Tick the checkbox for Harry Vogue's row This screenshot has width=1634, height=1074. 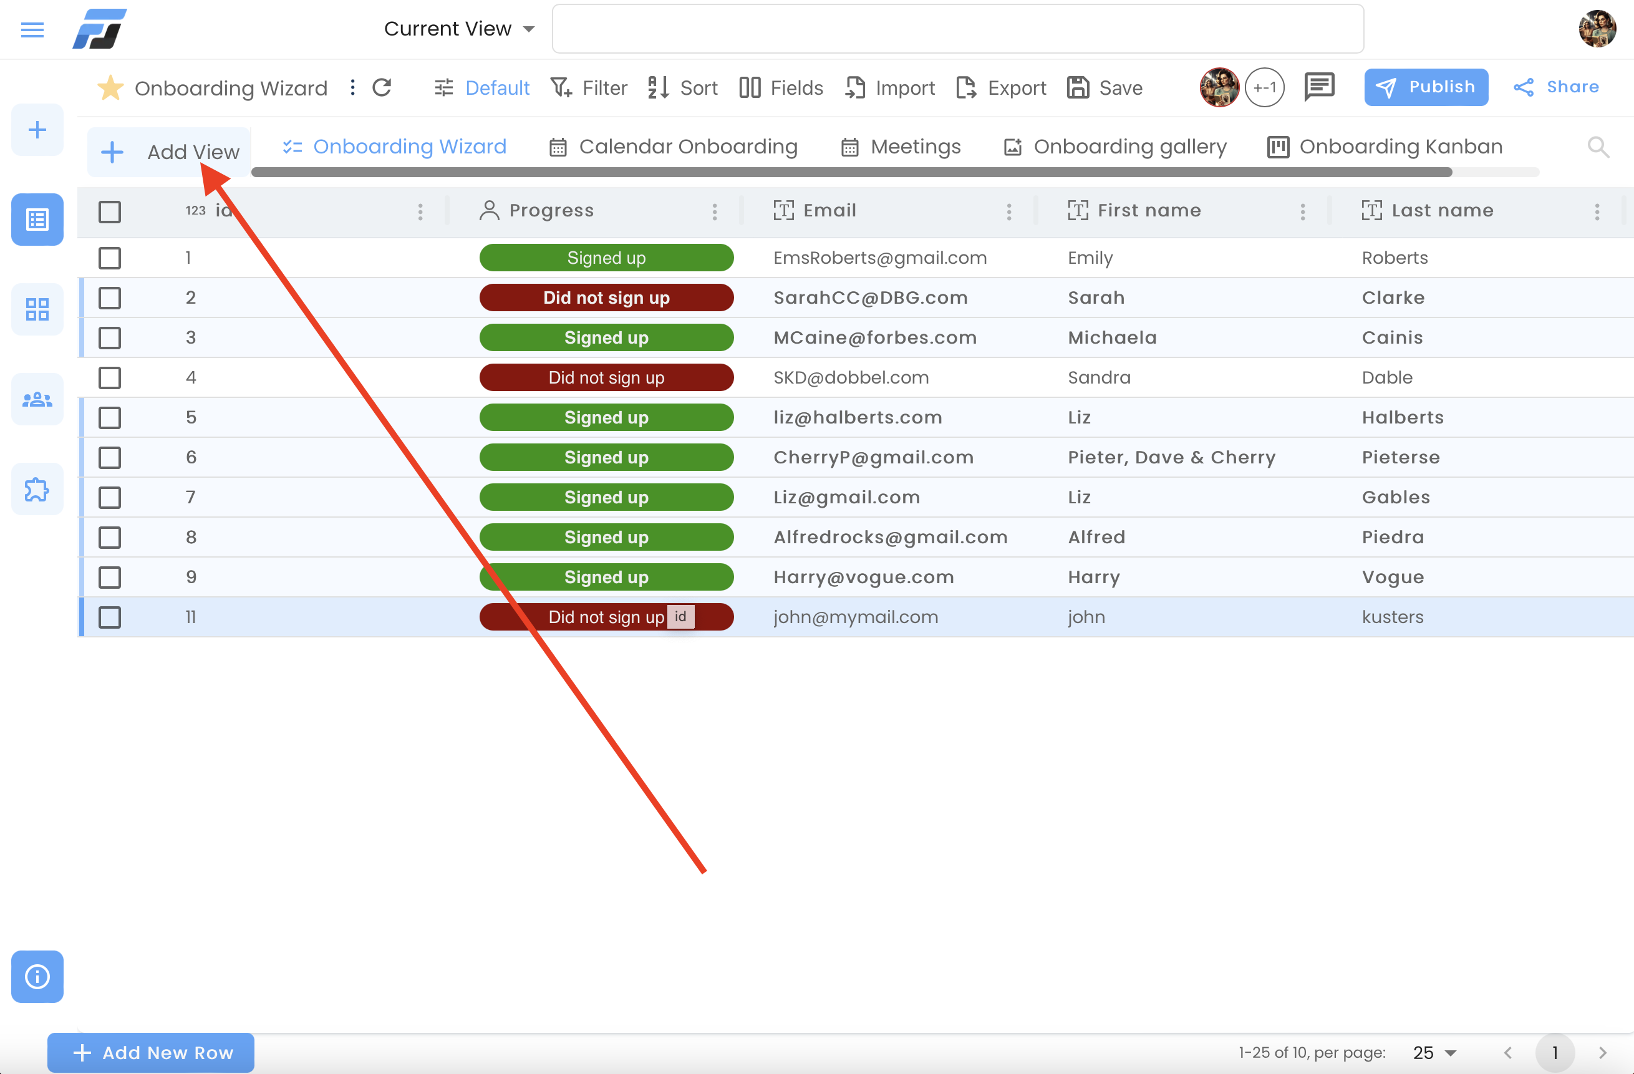coord(109,577)
